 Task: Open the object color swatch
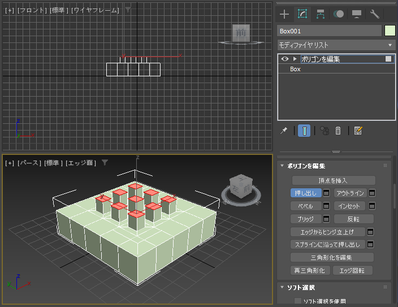point(390,31)
